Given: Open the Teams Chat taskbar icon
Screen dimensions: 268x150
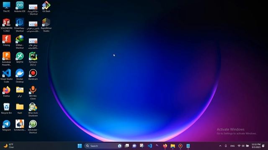Looking at the screenshot, I should click(x=134, y=146).
